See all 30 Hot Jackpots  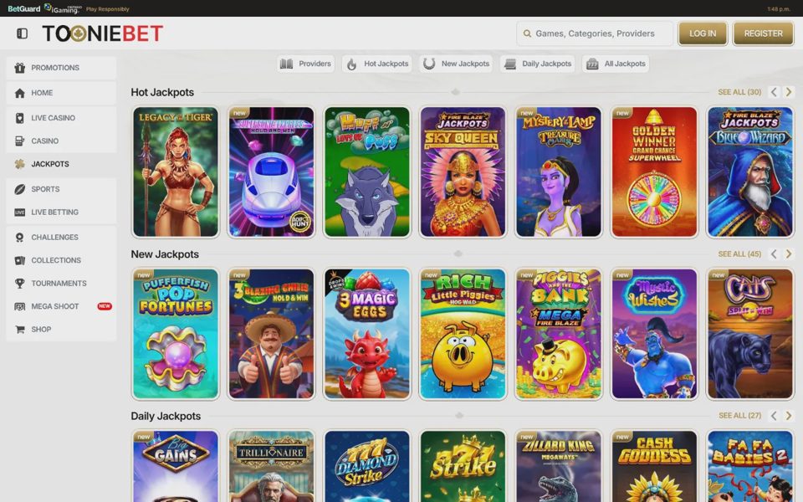tap(739, 92)
